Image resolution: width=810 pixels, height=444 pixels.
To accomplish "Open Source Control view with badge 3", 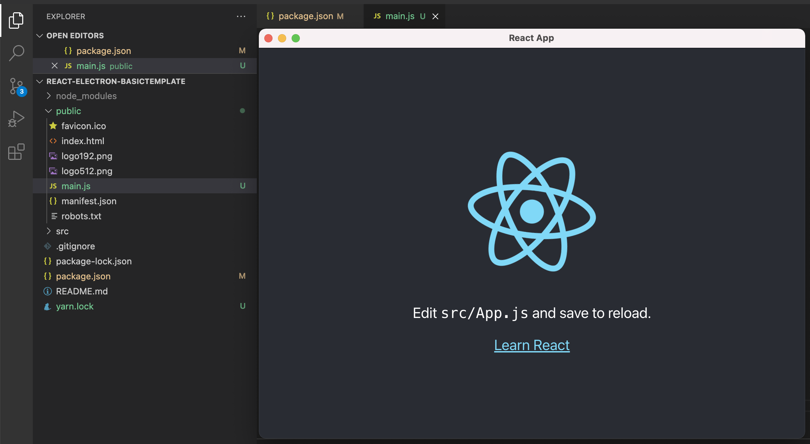I will pos(16,86).
